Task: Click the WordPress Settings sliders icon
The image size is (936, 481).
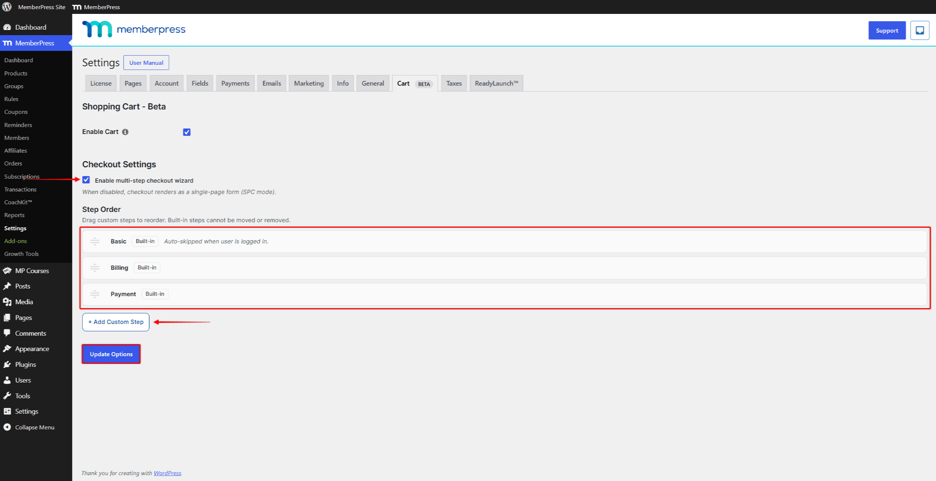Action: click(x=7, y=411)
